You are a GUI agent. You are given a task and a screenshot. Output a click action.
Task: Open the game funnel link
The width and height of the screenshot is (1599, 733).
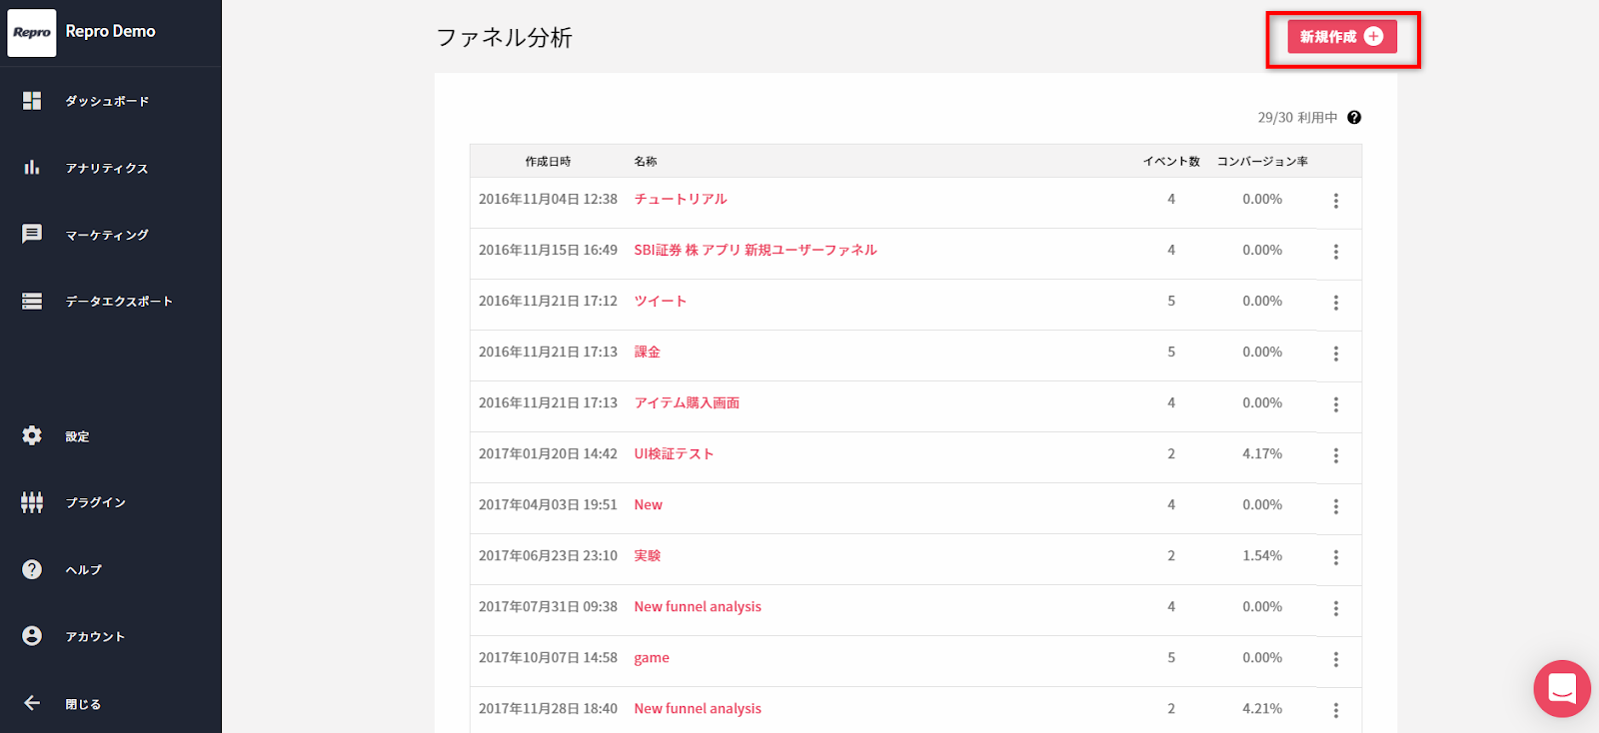pyautogui.click(x=652, y=657)
